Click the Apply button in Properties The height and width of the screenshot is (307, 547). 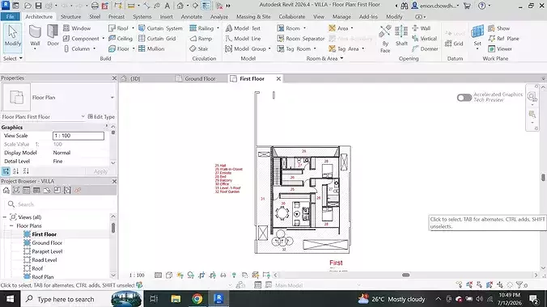[x=100, y=171]
